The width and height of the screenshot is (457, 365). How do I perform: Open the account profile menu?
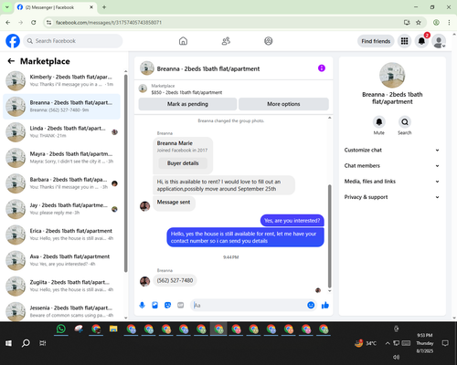coord(439,41)
